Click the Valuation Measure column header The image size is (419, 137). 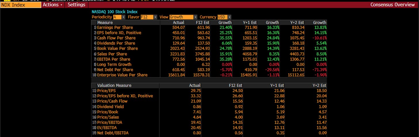coord(114,85)
